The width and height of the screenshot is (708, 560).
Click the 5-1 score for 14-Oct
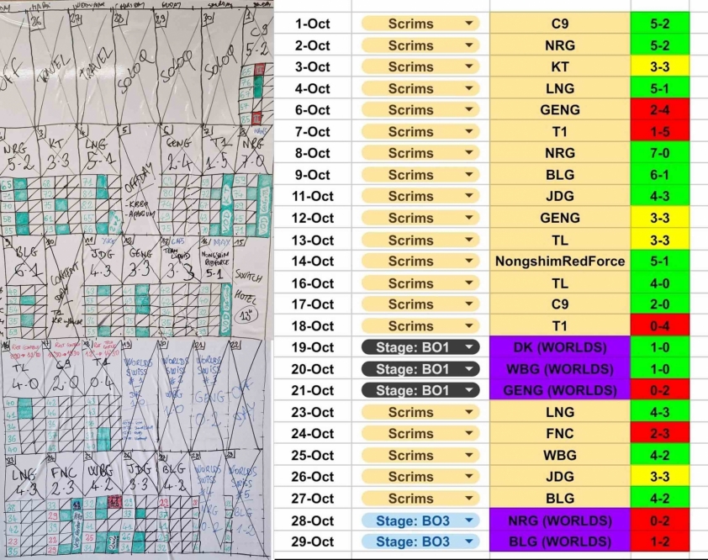660,261
